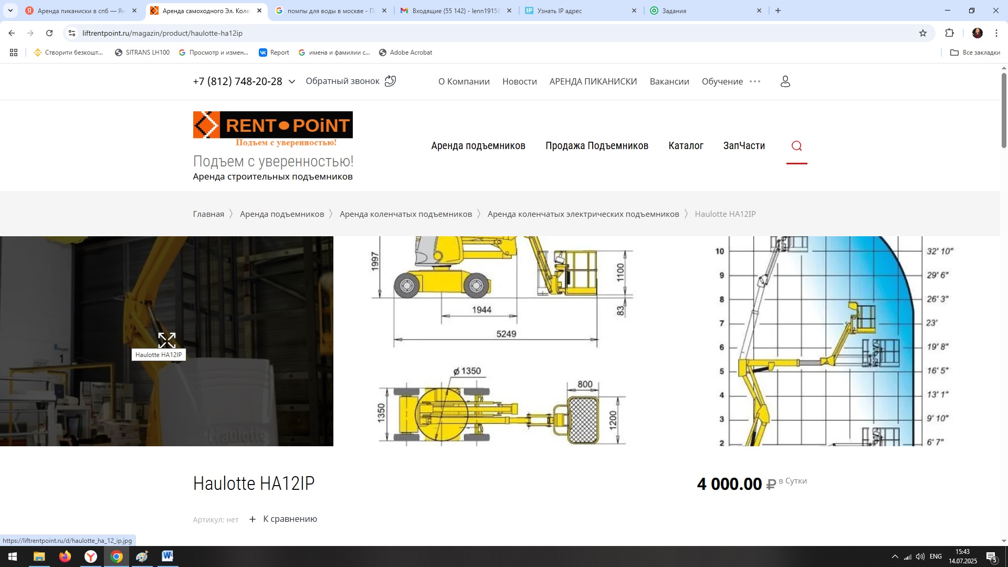Reload the current page
This screenshot has height=567, width=1008.
(49, 33)
